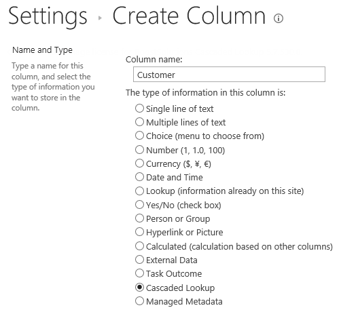
Task: Click the Customer column name field
Action: click(x=229, y=75)
